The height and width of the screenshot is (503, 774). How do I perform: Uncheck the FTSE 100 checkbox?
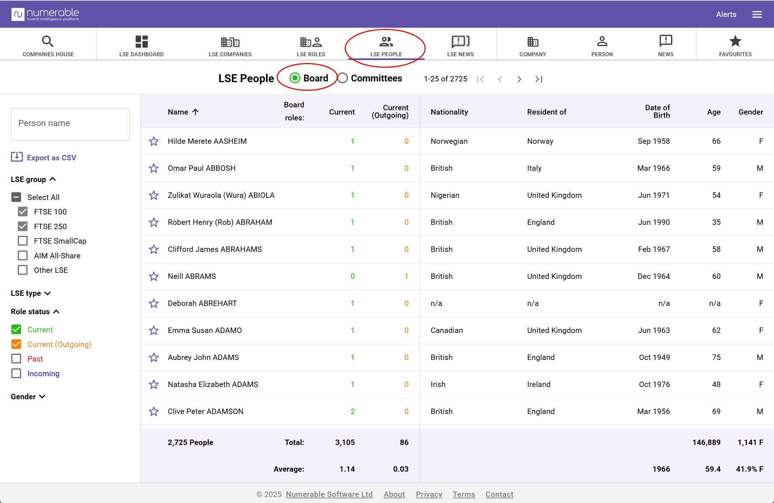[x=23, y=212]
